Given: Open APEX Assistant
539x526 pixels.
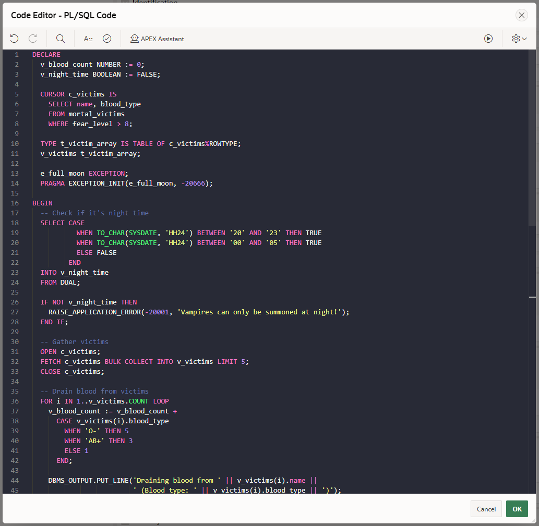Looking at the screenshot, I should (157, 39).
